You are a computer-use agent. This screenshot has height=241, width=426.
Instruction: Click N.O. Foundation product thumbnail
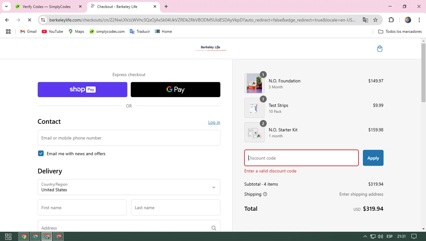click(x=254, y=83)
